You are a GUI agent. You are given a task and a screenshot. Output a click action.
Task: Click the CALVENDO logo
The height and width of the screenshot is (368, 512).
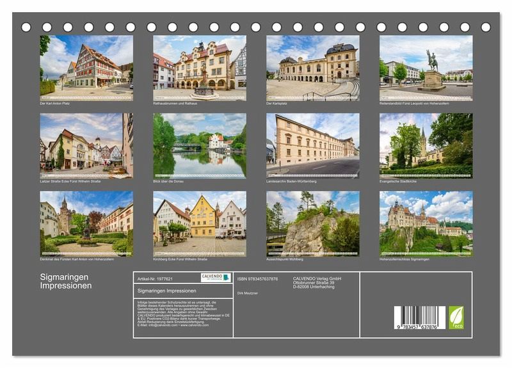click(216, 278)
